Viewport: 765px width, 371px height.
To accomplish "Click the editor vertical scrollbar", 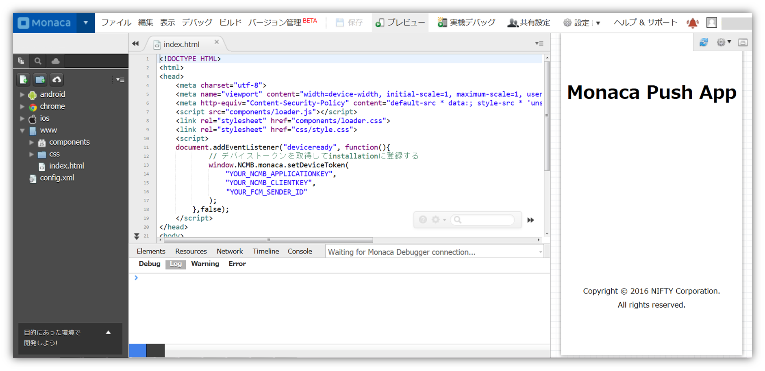I will pyautogui.click(x=547, y=116).
